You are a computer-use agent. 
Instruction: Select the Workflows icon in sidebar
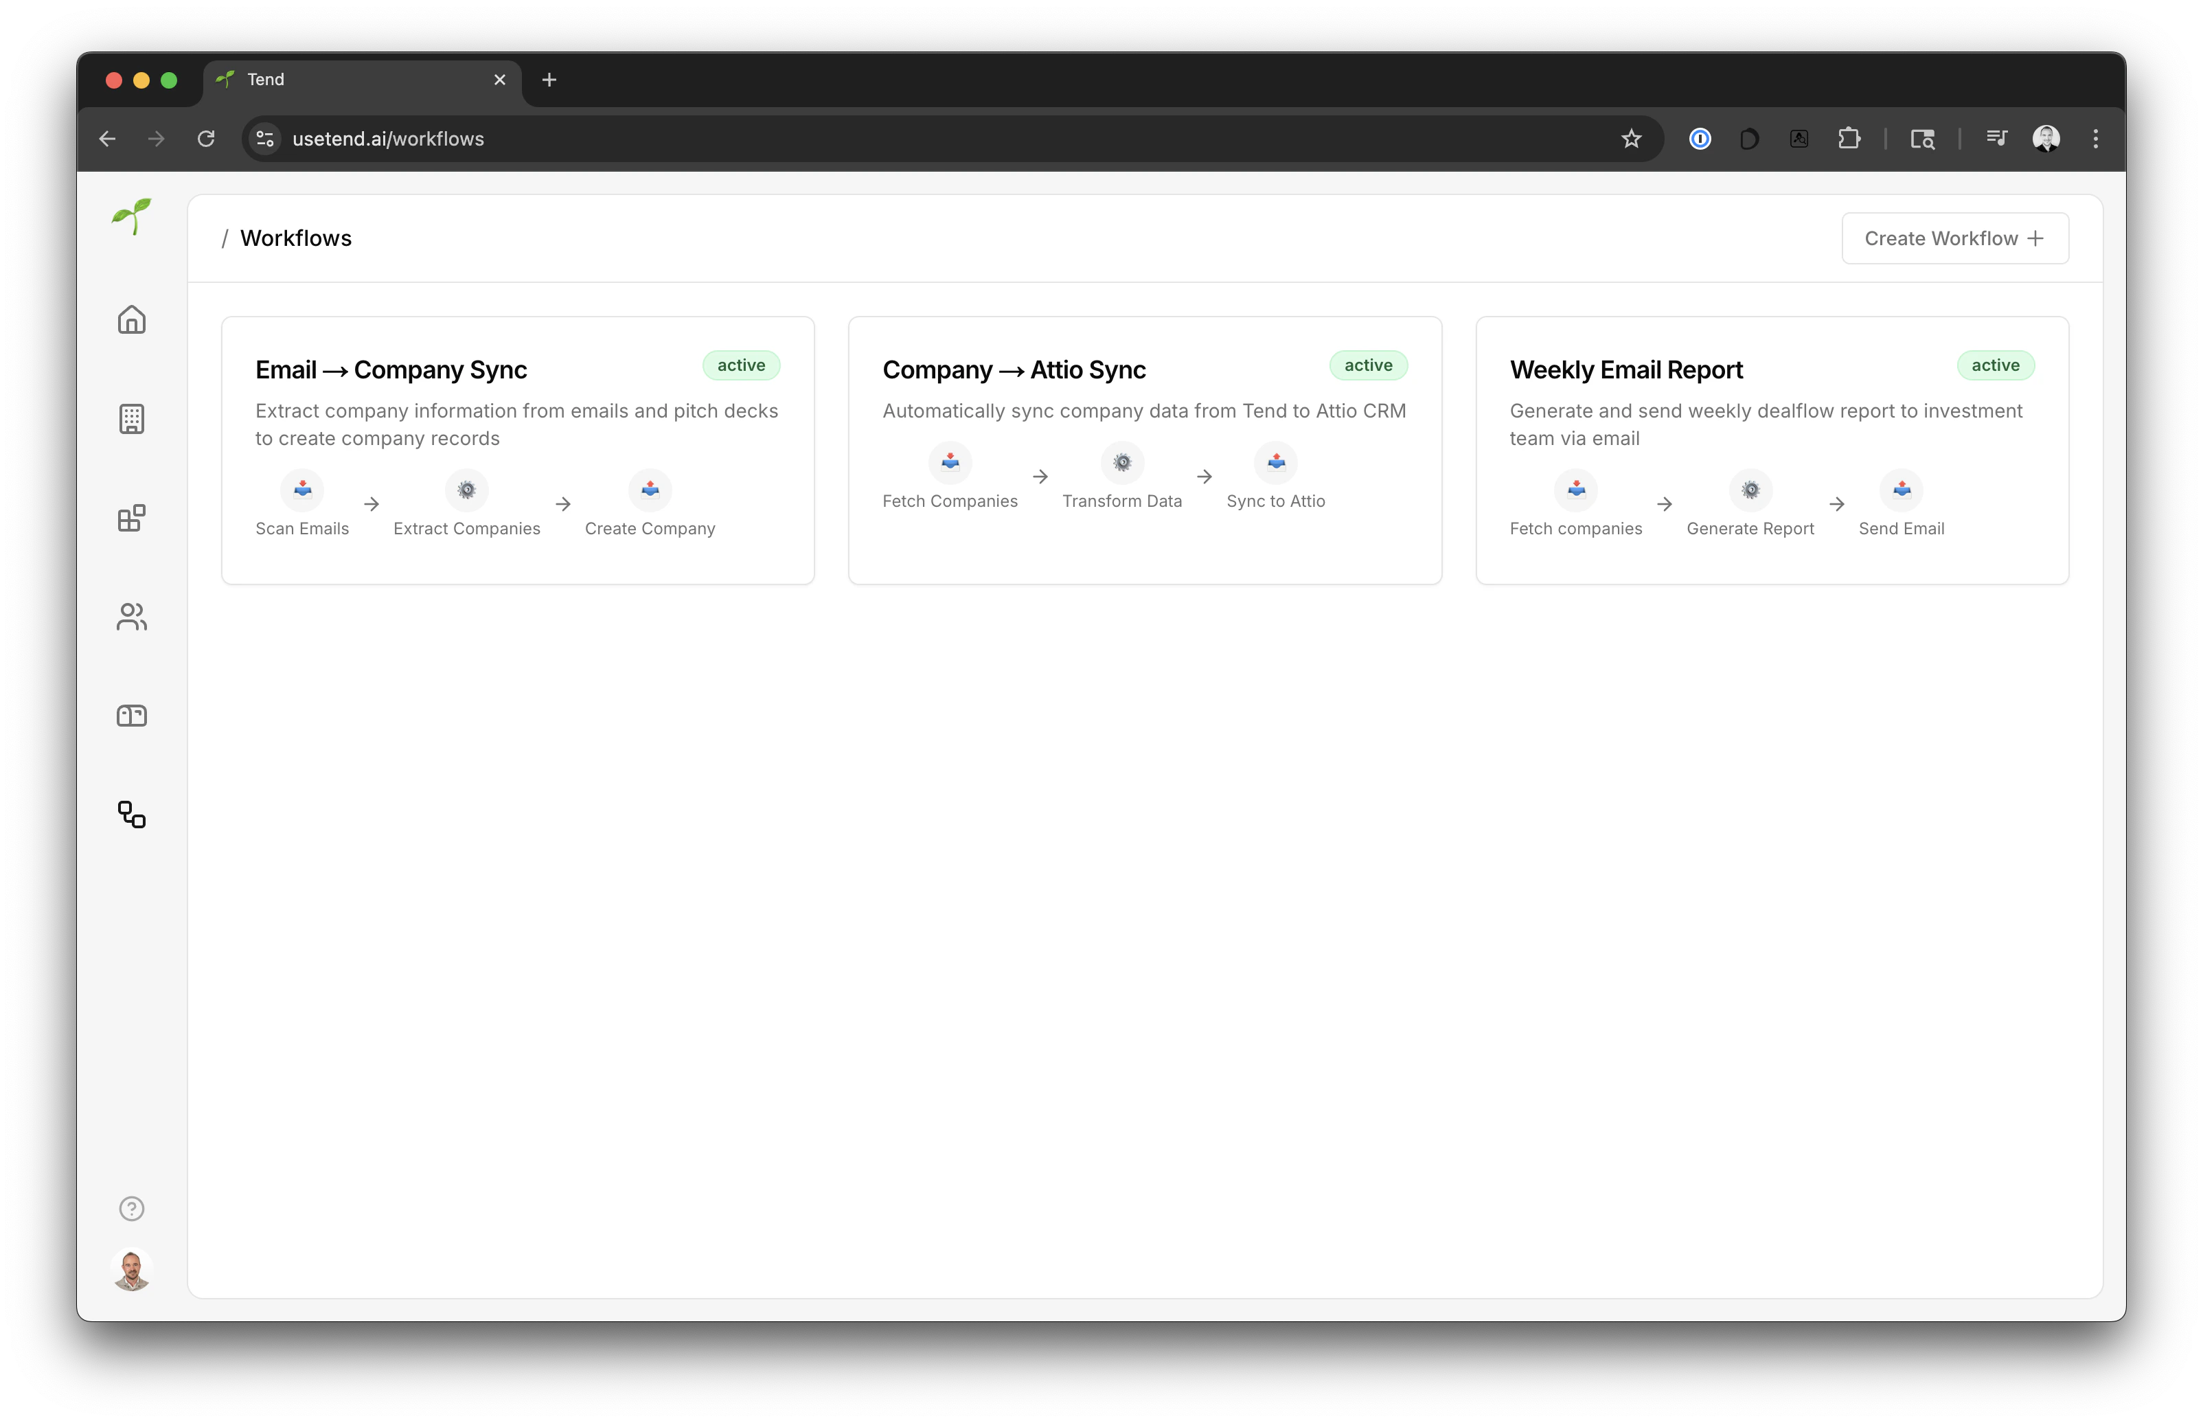pyautogui.click(x=131, y=814)
